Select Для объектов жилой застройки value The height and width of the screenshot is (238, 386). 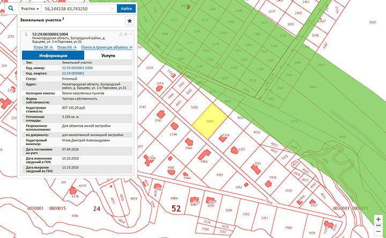point(86,126)
